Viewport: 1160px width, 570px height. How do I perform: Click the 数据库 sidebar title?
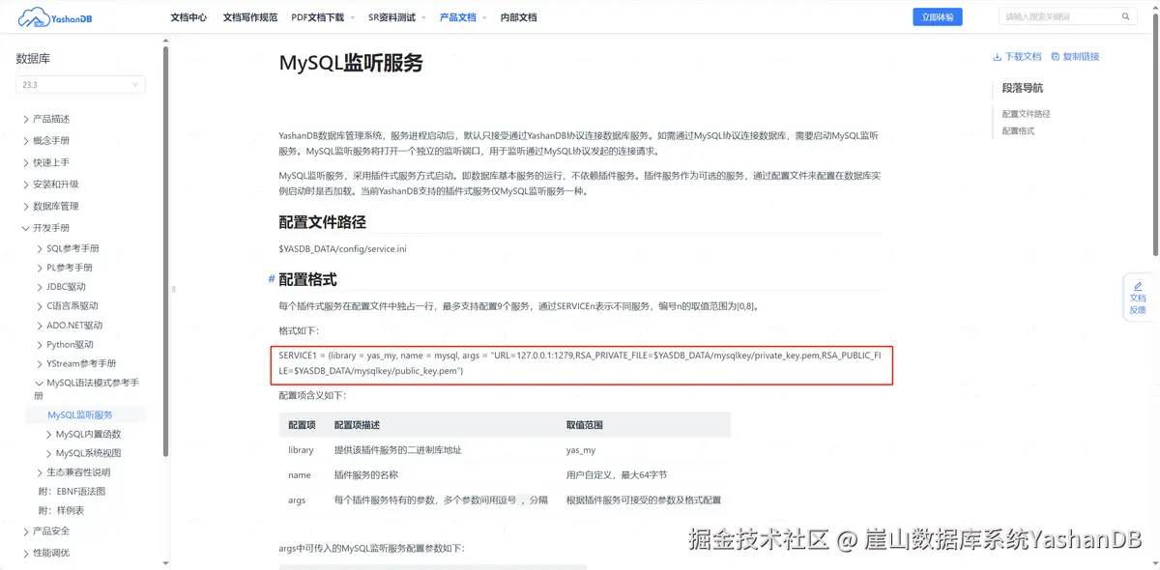(x=33, y=59)
